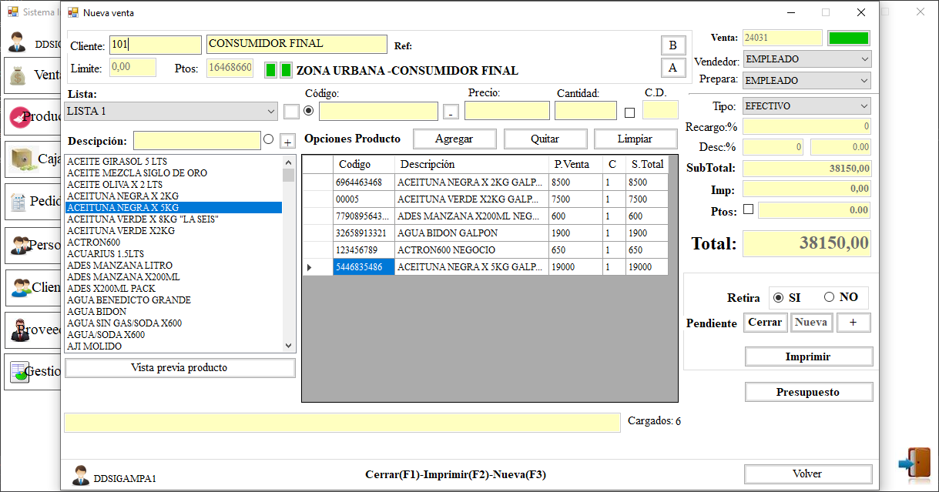This screenshot has width=939, height=492.
Task: Click Vista previa producto button
Action: 179,368
